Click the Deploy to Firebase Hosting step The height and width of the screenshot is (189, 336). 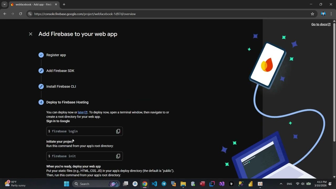[x=67, y=102]
